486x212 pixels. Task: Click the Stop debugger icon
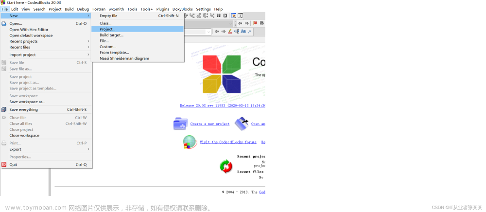pos(225,16)
